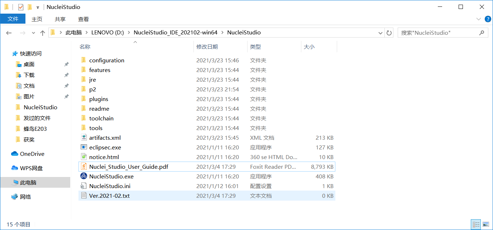The image size is (493, 230).
Task: Click the features folder icon
Action: pos(83,70)
